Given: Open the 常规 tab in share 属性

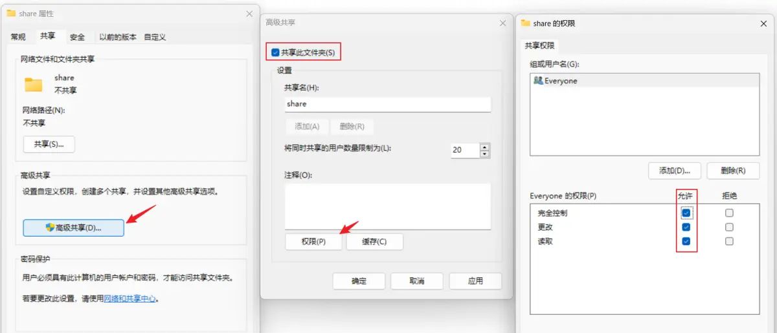Looking at the screenshot, I should (x=18, y=37).
